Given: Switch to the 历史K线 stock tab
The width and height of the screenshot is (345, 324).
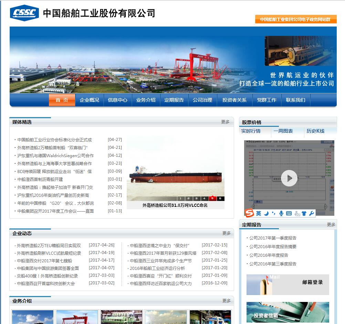Looking at the screenshot, I should (315, 131).
